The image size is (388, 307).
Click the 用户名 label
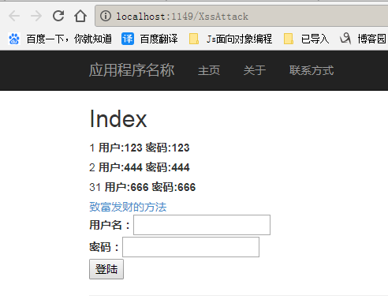pyautogui.click(x=110, y=225)
